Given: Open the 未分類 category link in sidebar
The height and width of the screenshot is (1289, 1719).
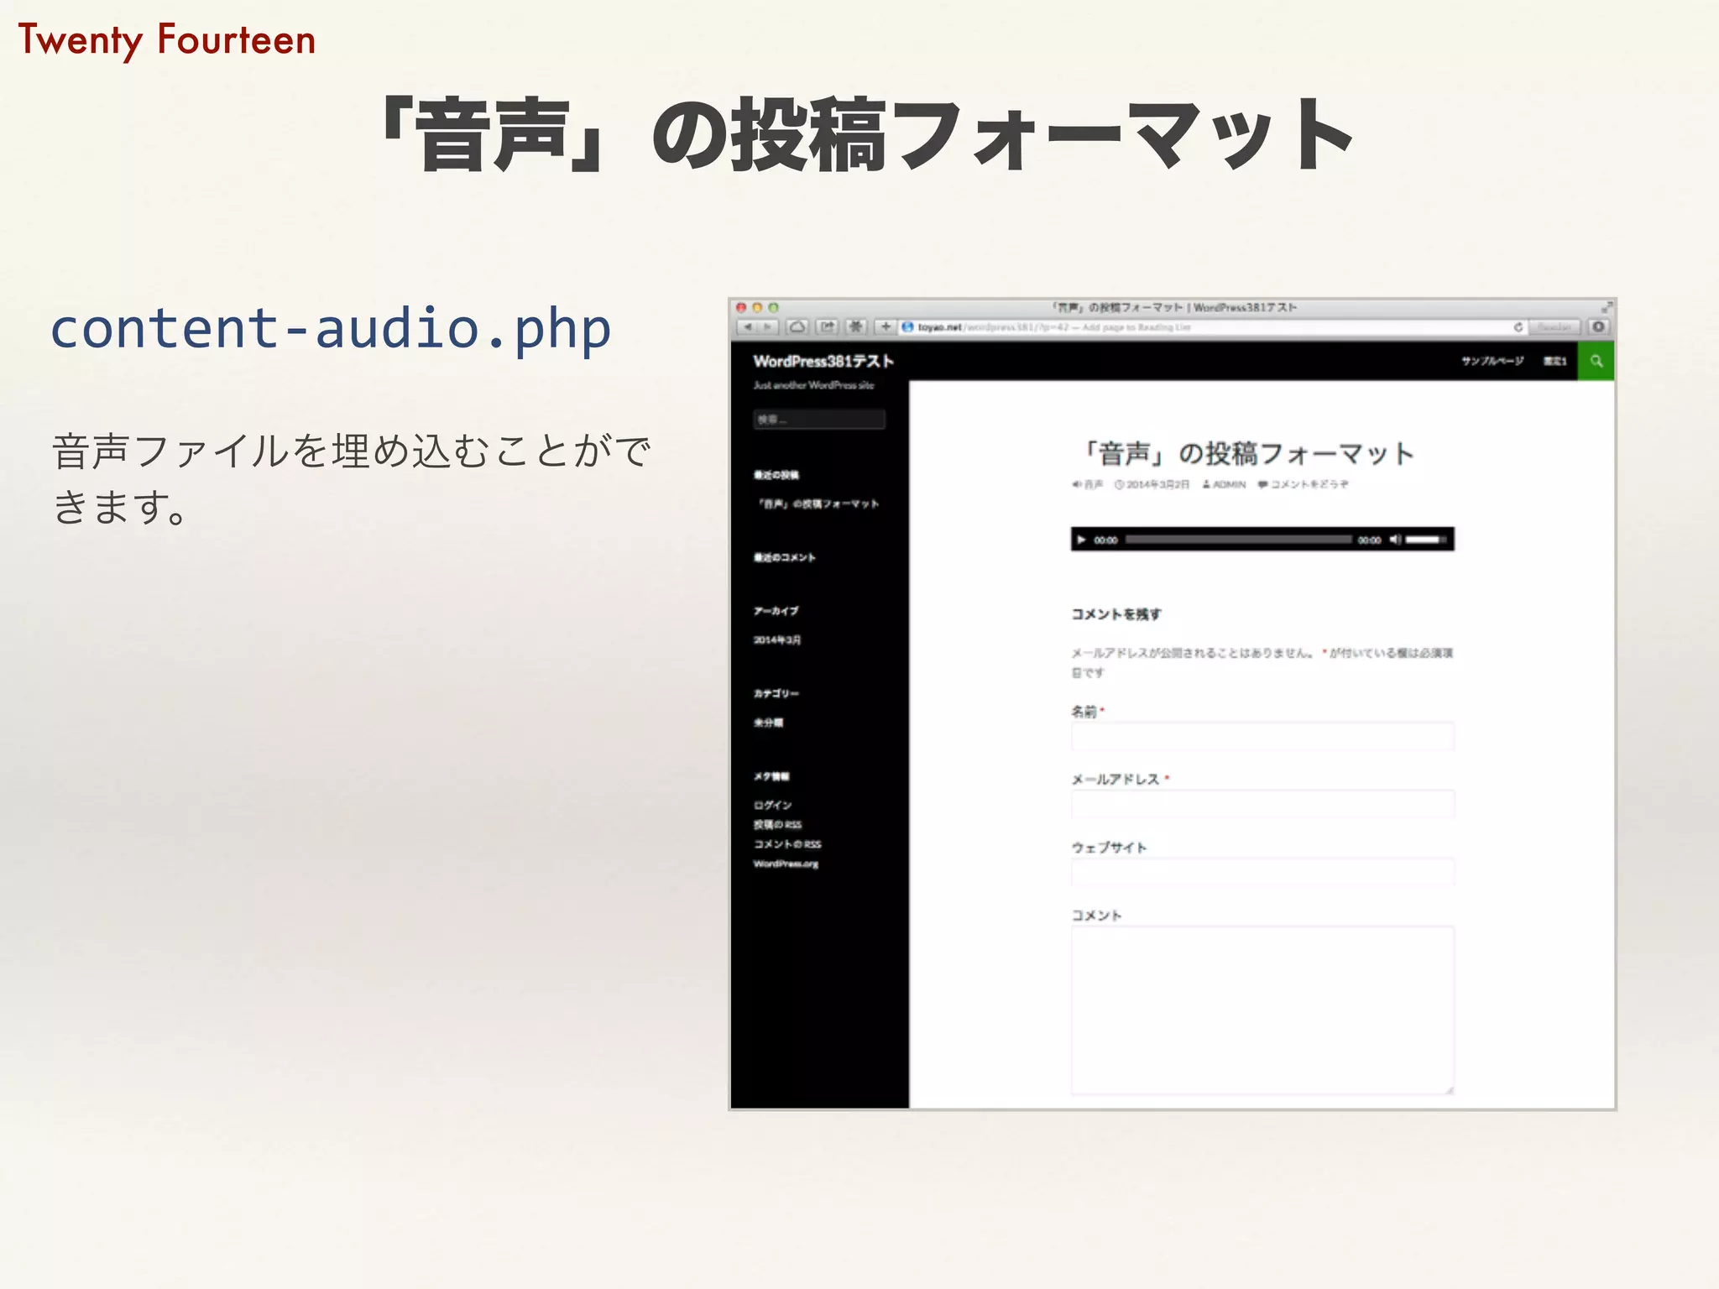Looking at the screenshot, I should point(768,723).
